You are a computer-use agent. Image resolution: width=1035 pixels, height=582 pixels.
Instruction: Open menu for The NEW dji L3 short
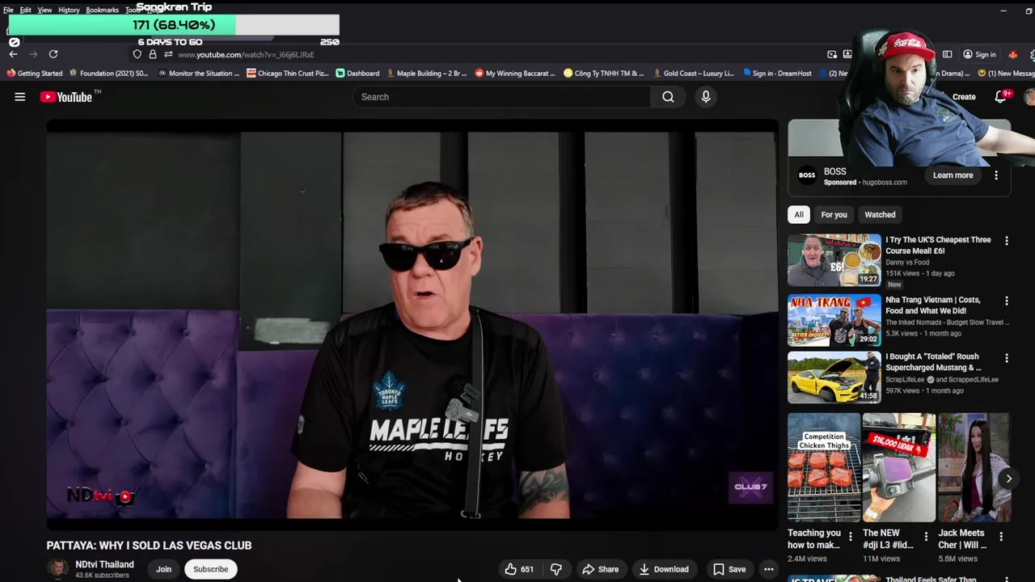[925, 536]
